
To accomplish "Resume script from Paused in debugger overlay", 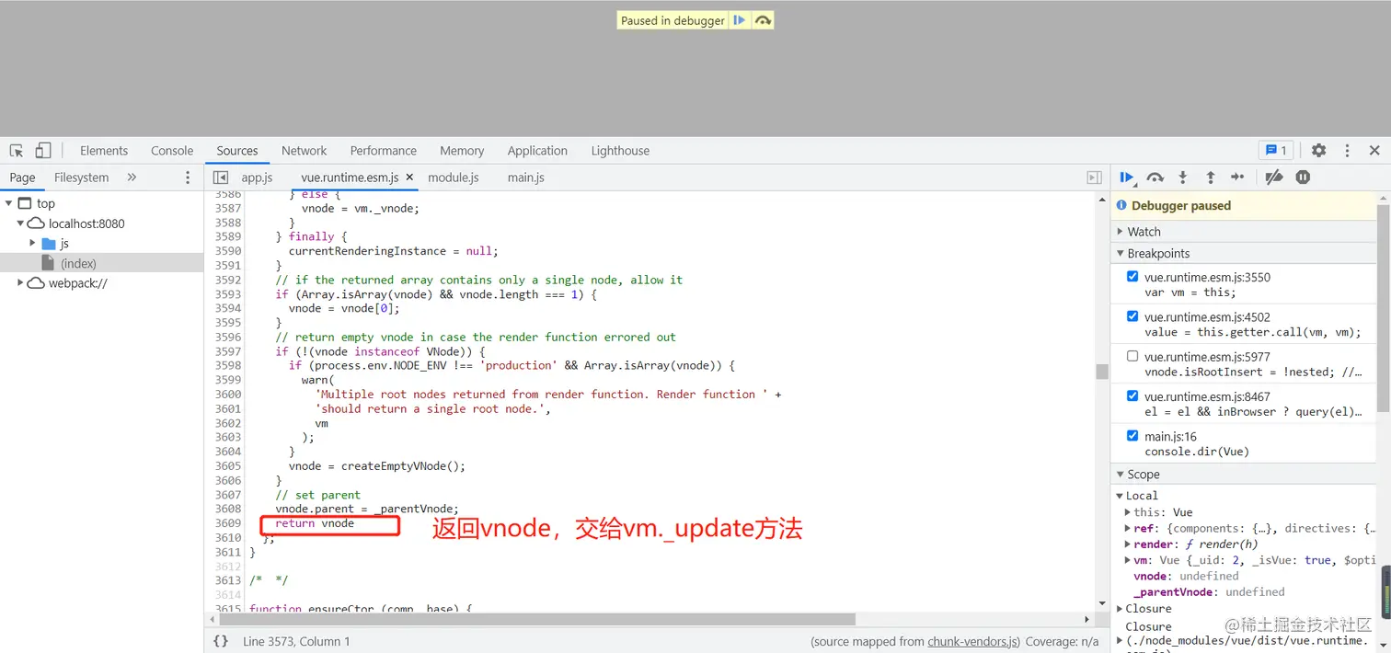I will (740, 20).
